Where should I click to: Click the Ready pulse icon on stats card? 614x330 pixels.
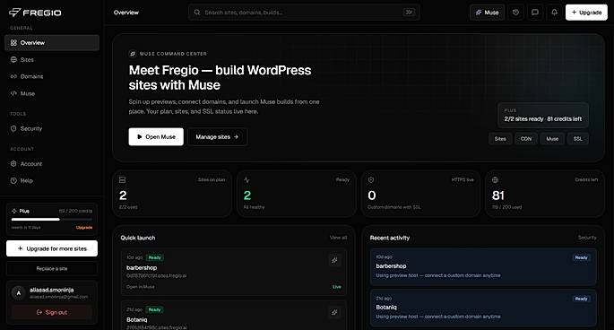point(246,180)
